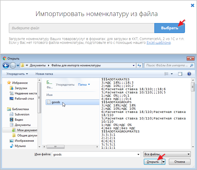Open the Папка arrange-by dropdown
The image size is (197, 170).
(x=84, y=85)
